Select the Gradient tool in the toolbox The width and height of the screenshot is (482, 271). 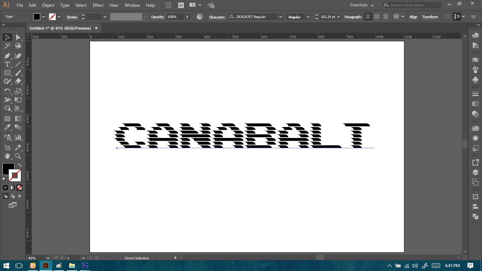[18, 119]
